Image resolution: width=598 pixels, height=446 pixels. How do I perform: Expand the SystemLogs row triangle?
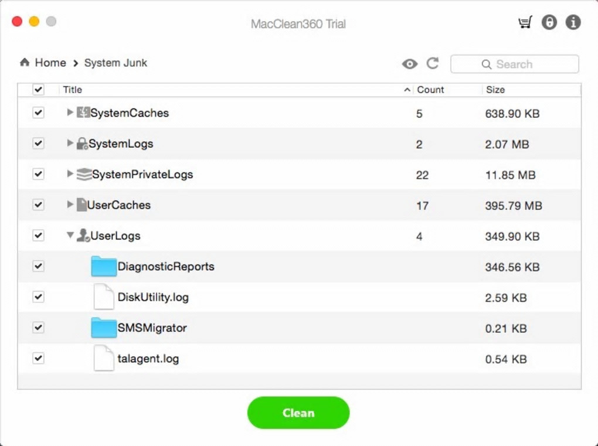pos(70,143)
